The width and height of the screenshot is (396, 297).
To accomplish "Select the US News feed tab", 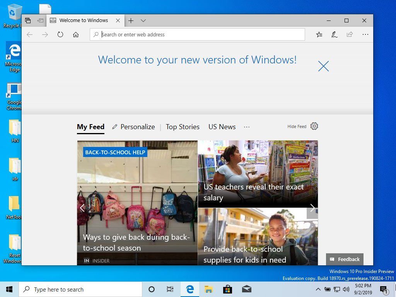I will [x=222, y=126].
